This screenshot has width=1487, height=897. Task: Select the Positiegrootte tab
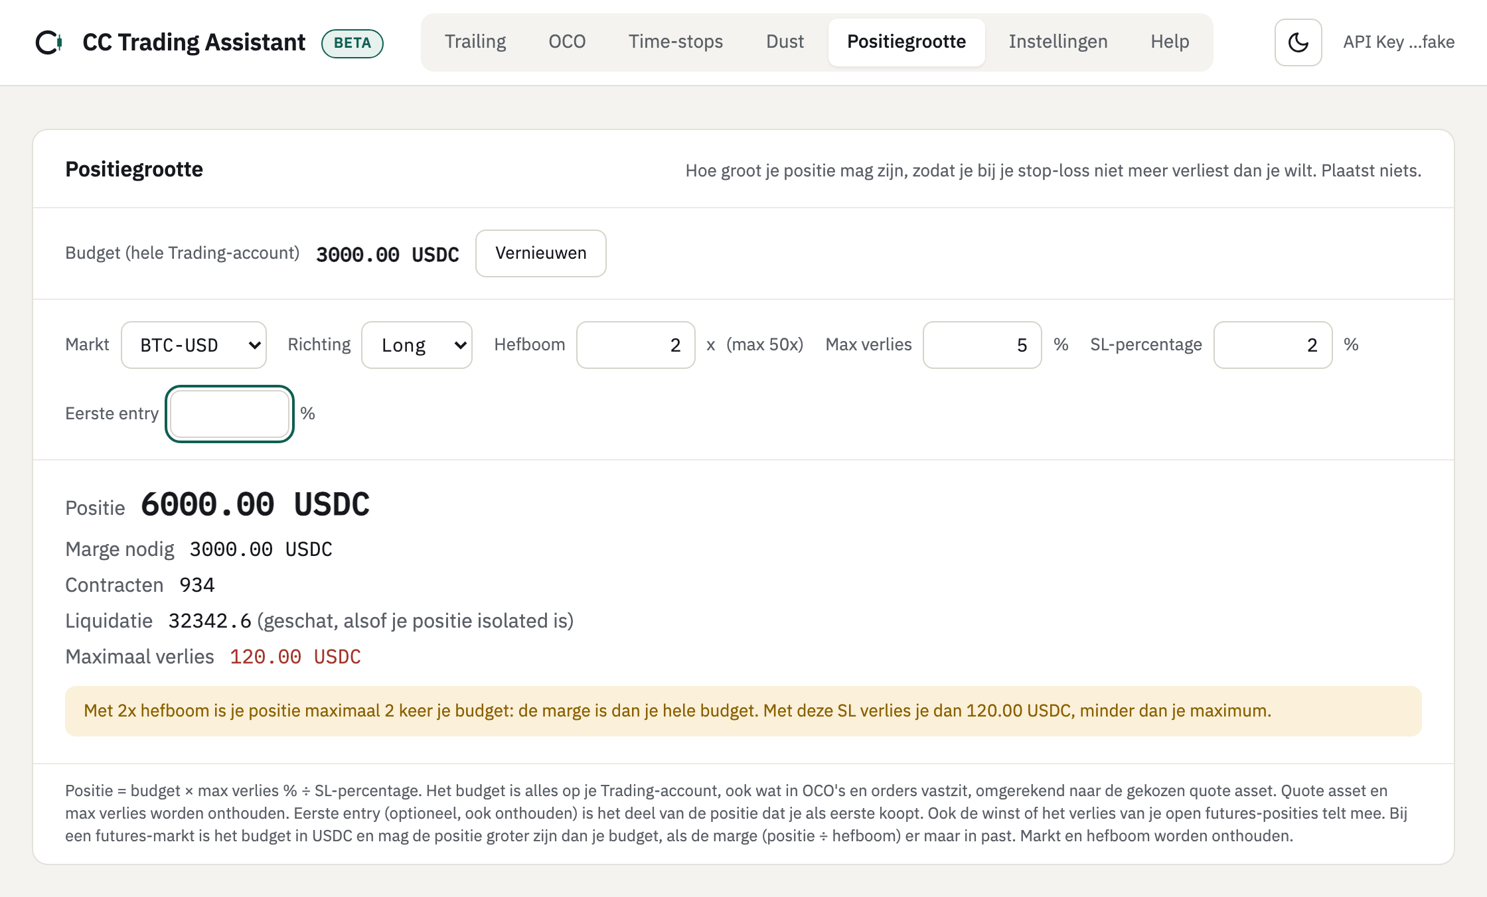(x=906, y=42)
